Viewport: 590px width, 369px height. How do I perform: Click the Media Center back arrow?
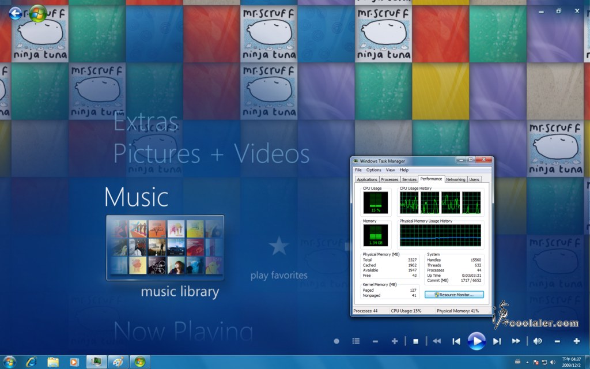pyautogui.click(x=16, y=13)
